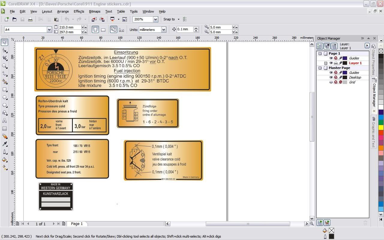Select the Basic Shapes tool
The height and width of the screenshot is (240, 384).
(x=4, y=113)
